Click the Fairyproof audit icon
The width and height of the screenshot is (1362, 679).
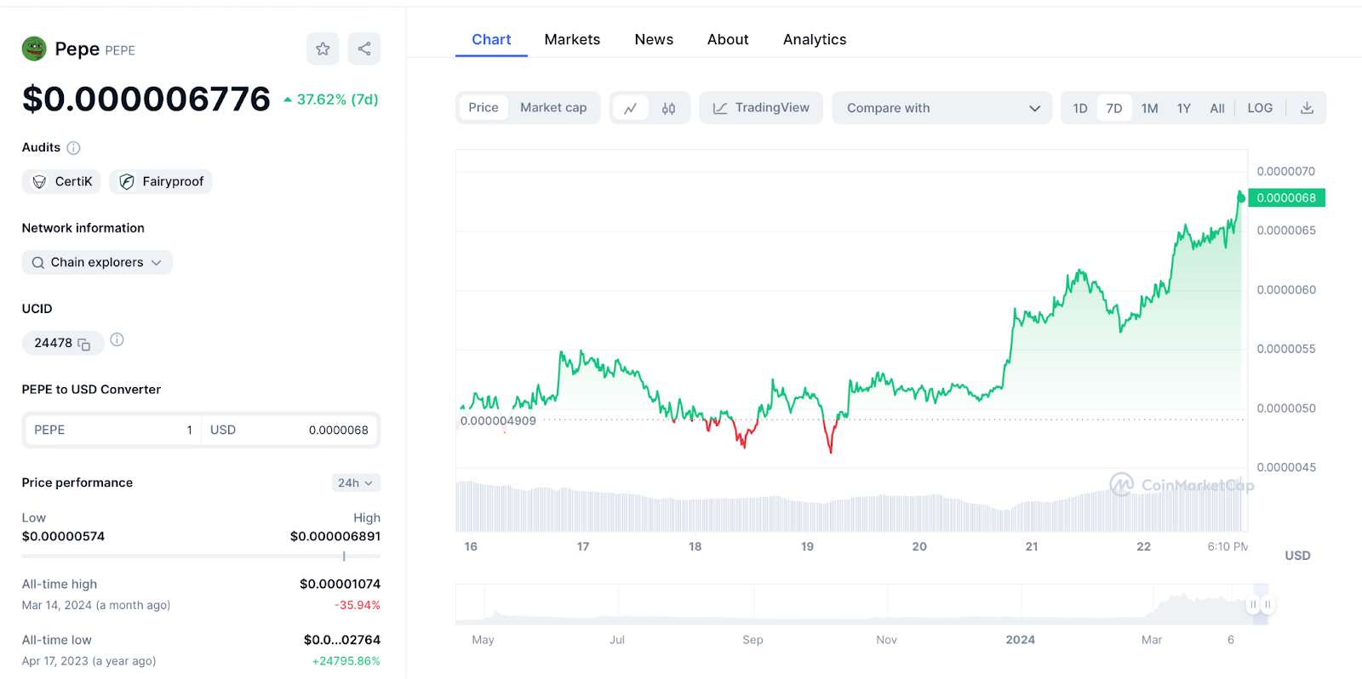127,182
